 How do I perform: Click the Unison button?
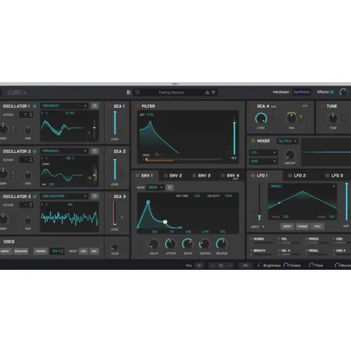click(40, 251)
